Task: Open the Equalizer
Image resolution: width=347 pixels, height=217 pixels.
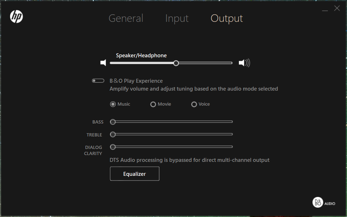Action: (134, 174)
